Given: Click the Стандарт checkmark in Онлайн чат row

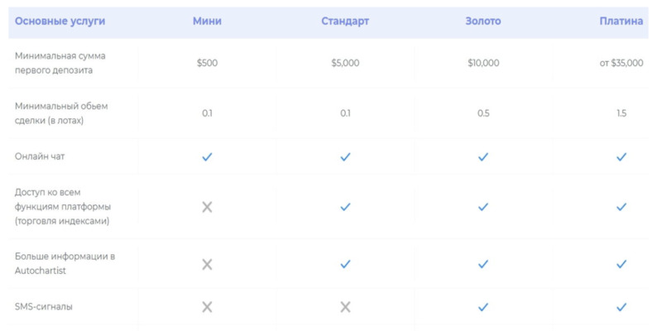Looking at the screenshot, I should point(345,156).
